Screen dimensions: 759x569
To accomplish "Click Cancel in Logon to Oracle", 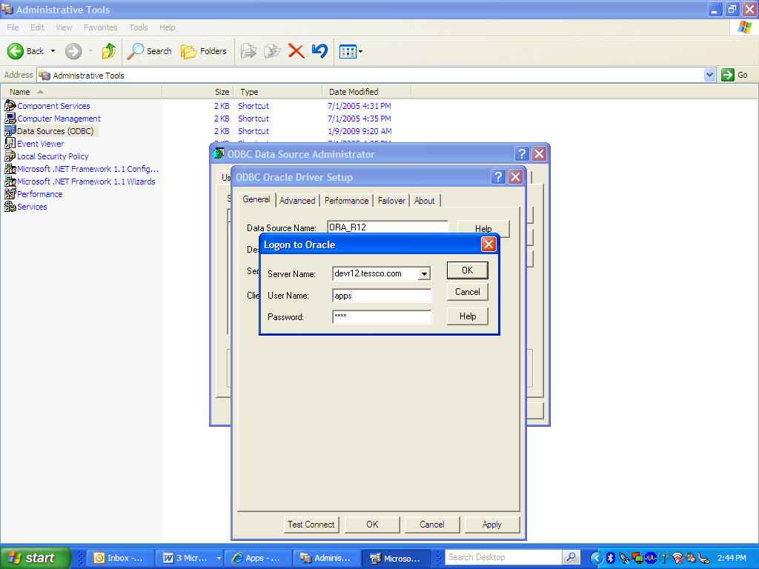I will click(468, 292).
